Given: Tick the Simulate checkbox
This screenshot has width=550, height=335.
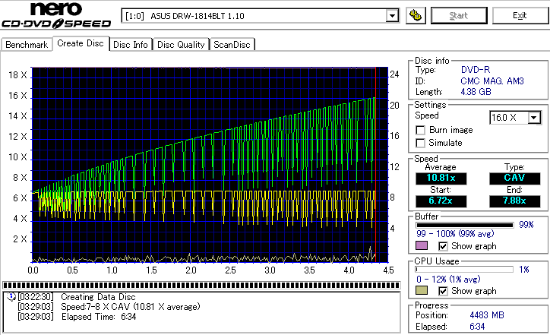Looking at the screenshot, I should pyautogui.click(x=420, y=143).
